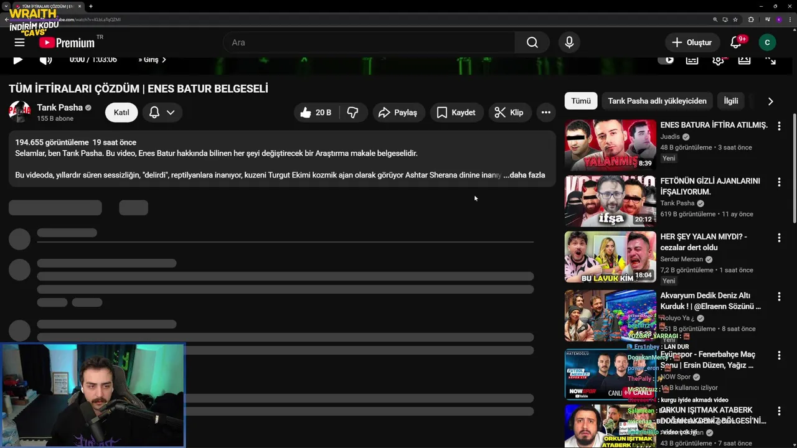Image resolution: width=797 pixels, height=448 pixels.
Task: Open the Akvaryum Dedik Deniz Altı video title
Action: tap(710, 301)
